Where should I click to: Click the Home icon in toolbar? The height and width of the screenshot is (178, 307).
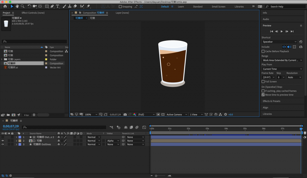point(5,6)
